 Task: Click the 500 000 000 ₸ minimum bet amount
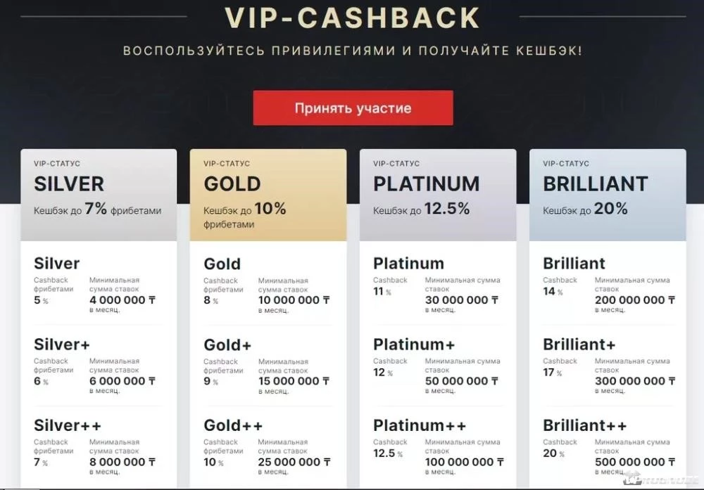[635, 462]
